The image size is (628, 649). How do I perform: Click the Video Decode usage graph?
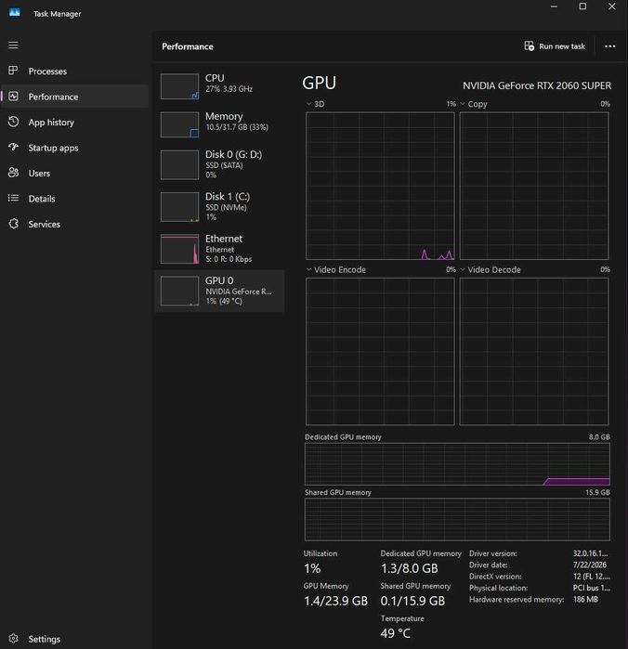(x=534, y=351)
